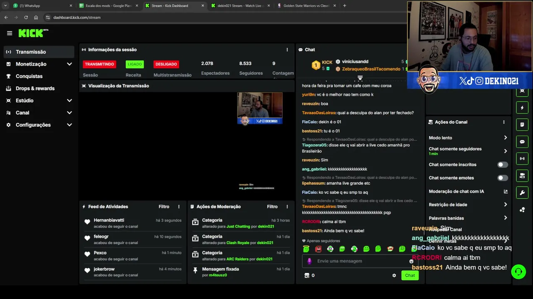Expand the Canal sidebar section
Viewport: 533px width, 299px height.
[x=69, y=113]
